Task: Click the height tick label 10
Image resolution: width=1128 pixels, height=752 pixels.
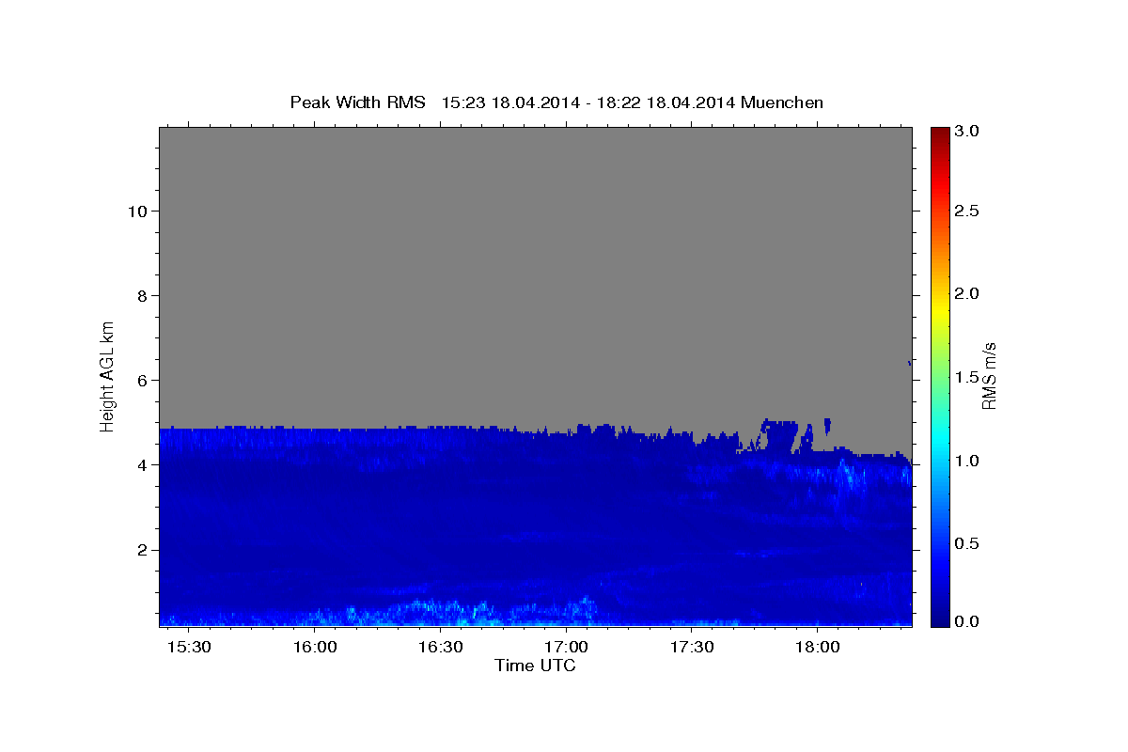Action: tap(136, 211)
